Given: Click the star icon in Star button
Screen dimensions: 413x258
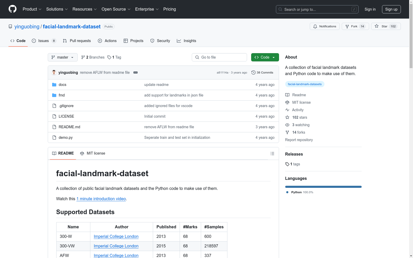Looking at the screenshot, I should (377, 26).
